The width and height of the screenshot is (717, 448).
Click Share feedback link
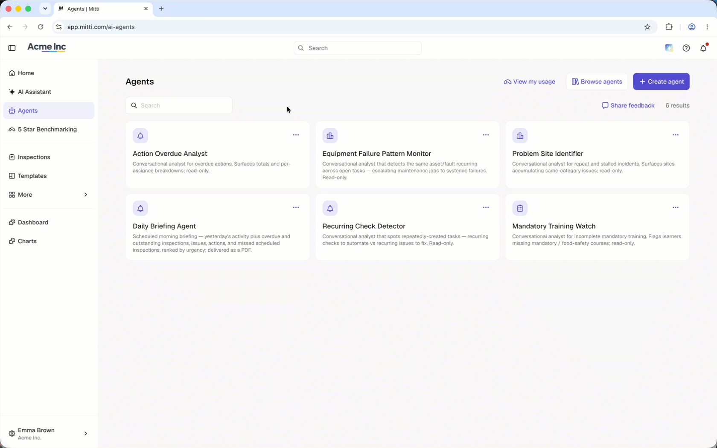click(x=628, y=105)
